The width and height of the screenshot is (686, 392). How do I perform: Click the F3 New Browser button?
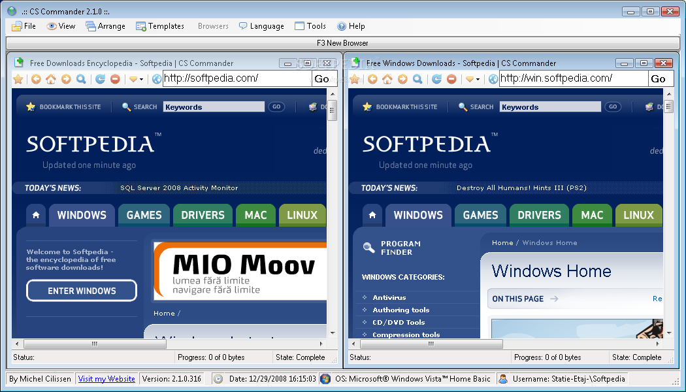(x=342, y=43)
